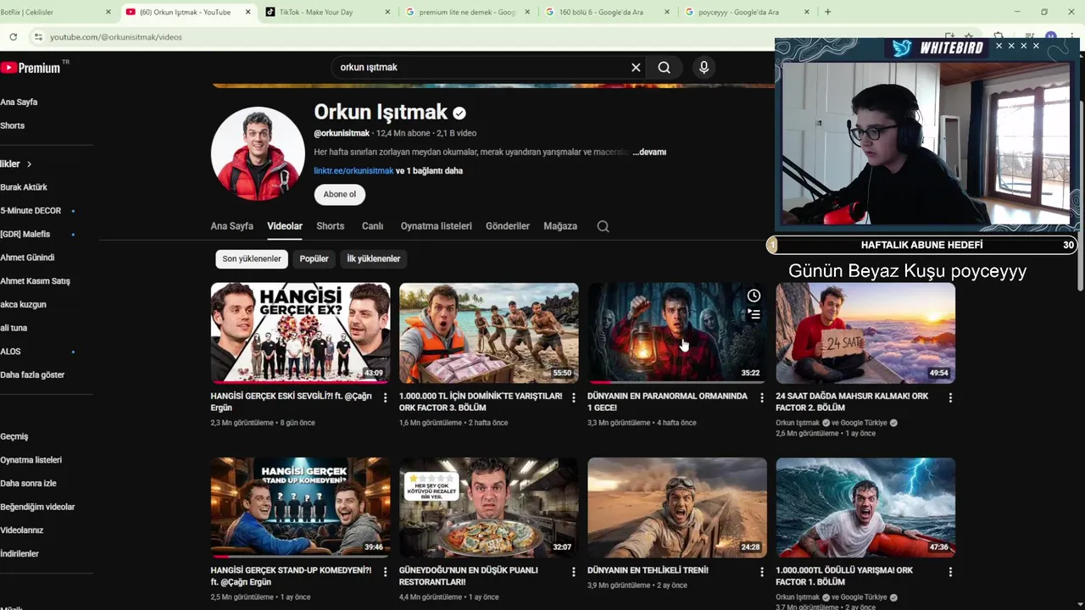Screen dimensions: 1085x610
Task: Search within channel using the magnifier icon
Action: click(603, 226)
